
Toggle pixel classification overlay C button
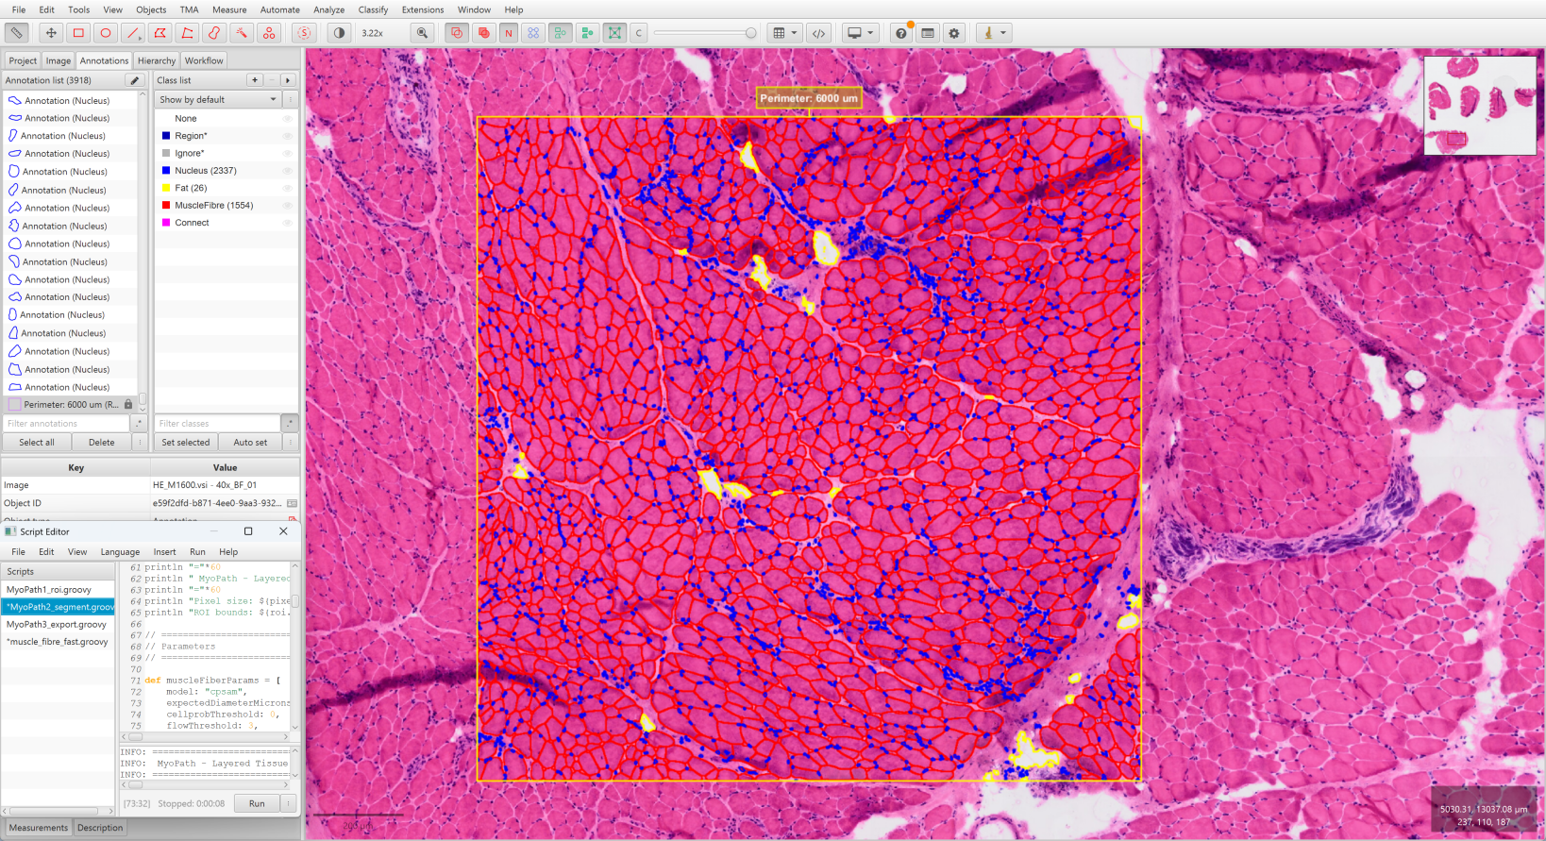coord(639,33)
